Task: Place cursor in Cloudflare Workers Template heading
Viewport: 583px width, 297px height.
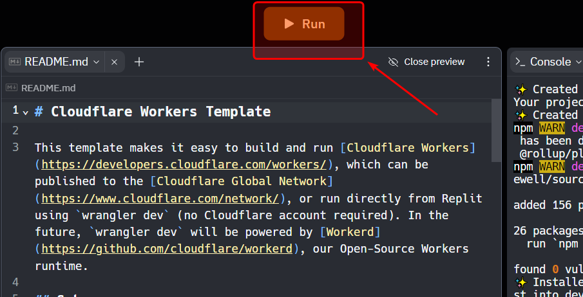Action: tap(160, 112)
